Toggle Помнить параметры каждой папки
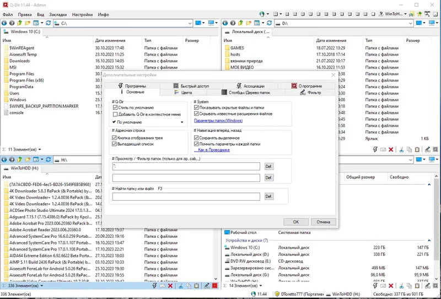441x299 pixels. pyautogui.click(x=196, y=144)
